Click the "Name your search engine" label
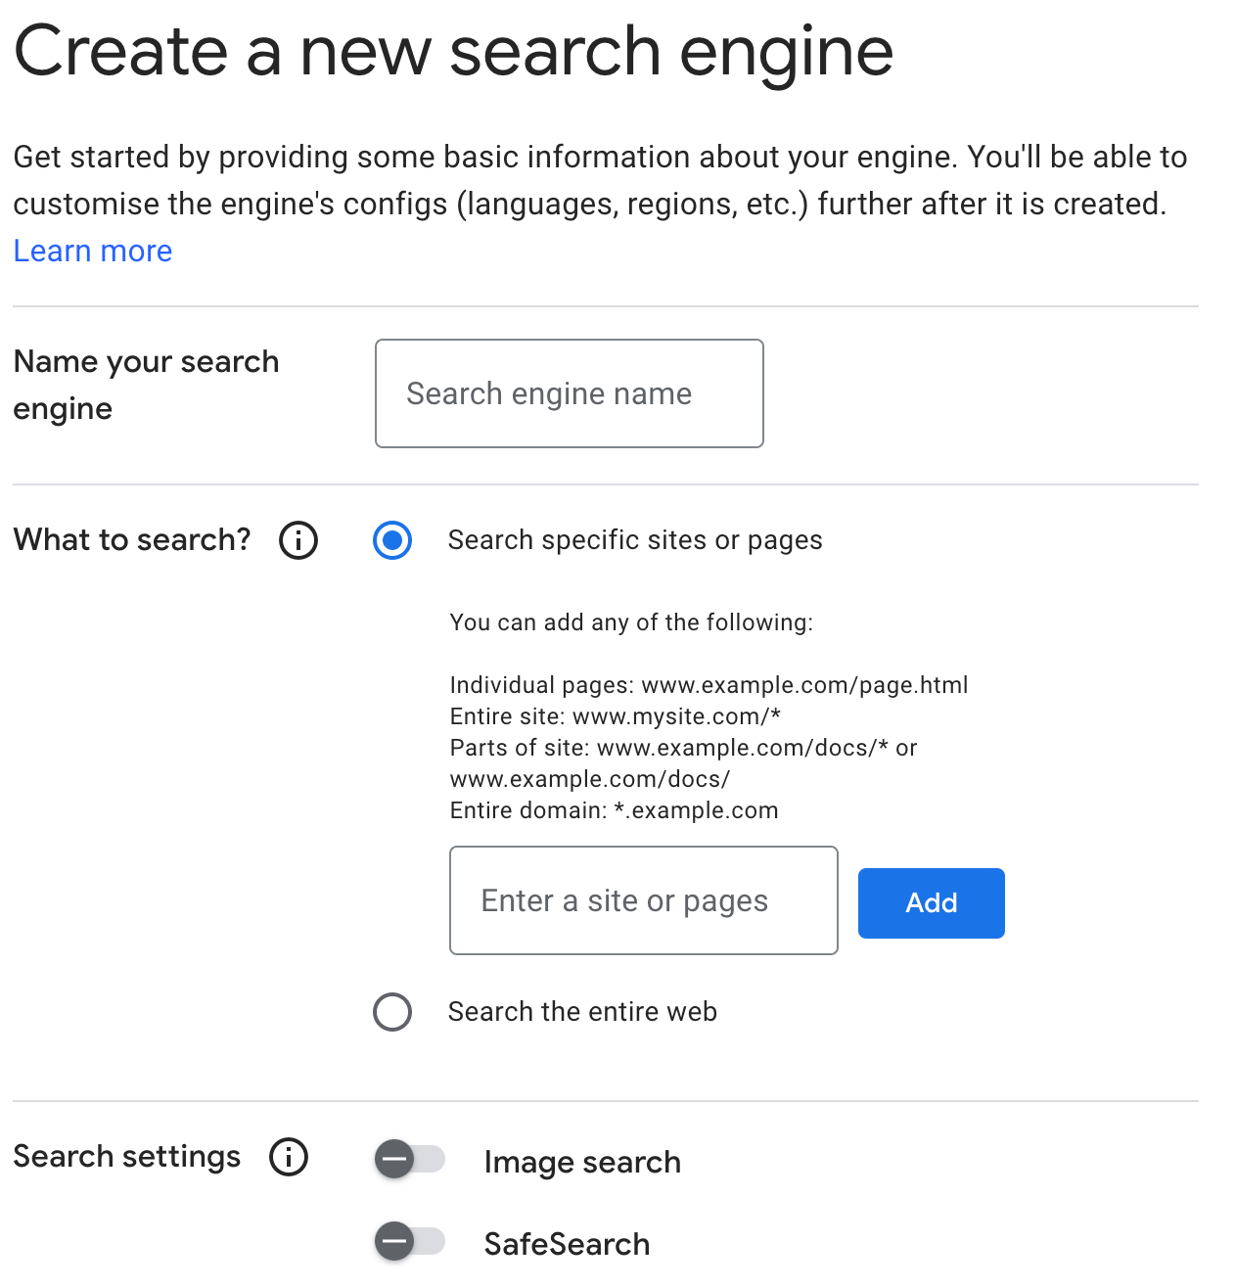This screenshot has height=1288, width=1235. pyautogui.click(x=146, y=385)
